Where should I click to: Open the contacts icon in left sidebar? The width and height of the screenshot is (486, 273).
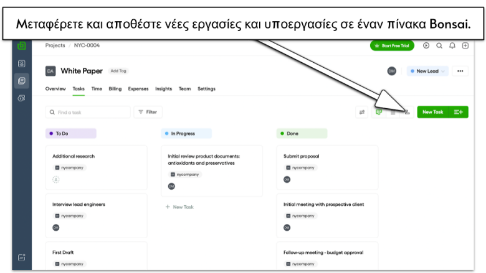pyautogui.click(x=21, y=63)
